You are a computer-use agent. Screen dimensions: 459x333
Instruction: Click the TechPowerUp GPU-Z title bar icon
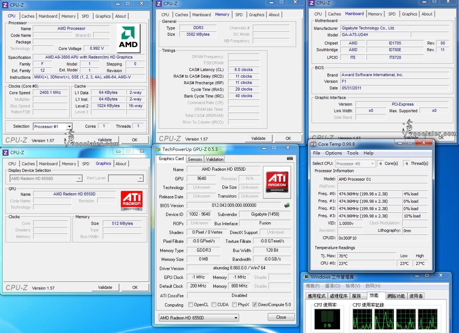pos(158,149)
